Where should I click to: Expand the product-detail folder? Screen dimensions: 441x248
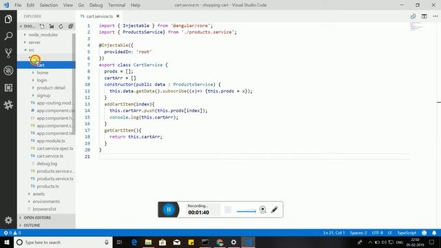(51, 87)
